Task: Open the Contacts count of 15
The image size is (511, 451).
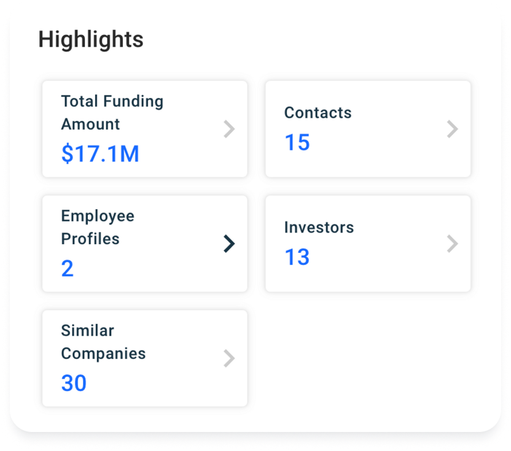Action: [x=297, y=142]
